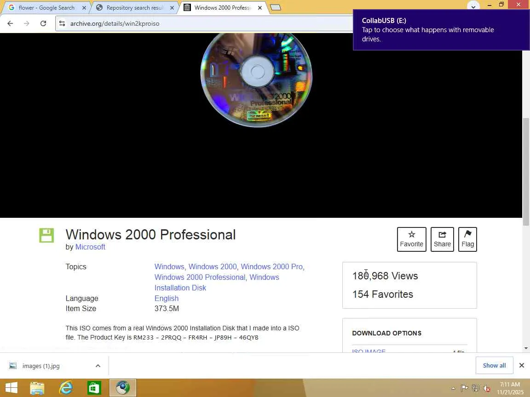Image resolution: width=530 pixels, height=397 pixels.
Task: Close the downloads bar
Action: 522,365
